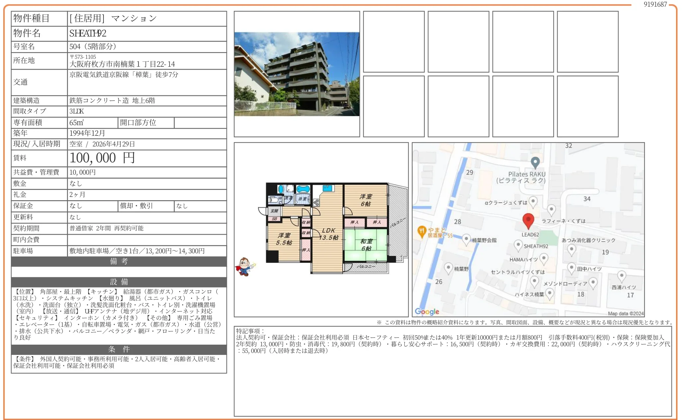Click the ハイネス楠葉 map pin
Screen dimensions: 682x420
point(549,293)
